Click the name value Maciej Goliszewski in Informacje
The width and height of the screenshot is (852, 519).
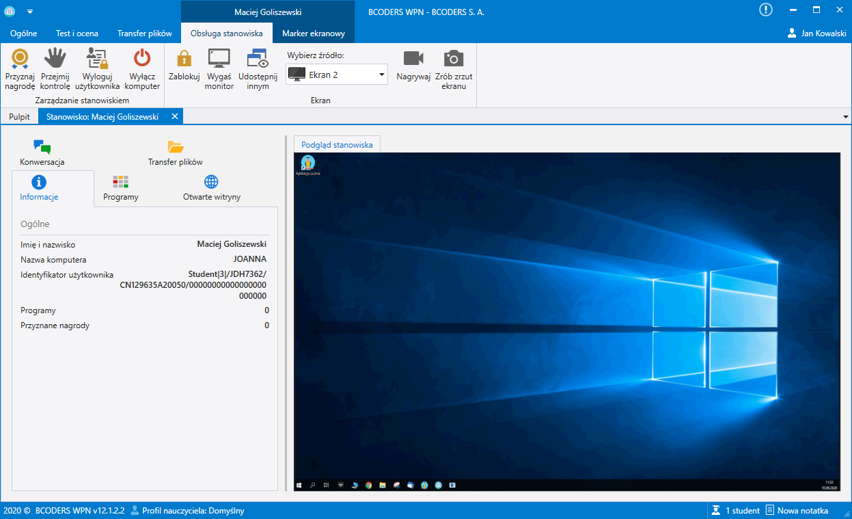(232, 244)
